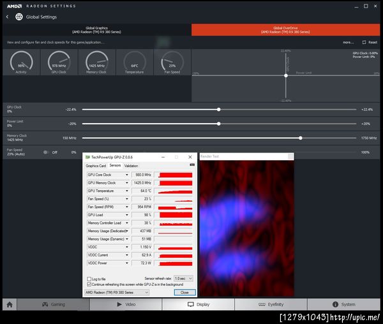
Task: Click the GPU Temperature history graph
Action: 174,191
